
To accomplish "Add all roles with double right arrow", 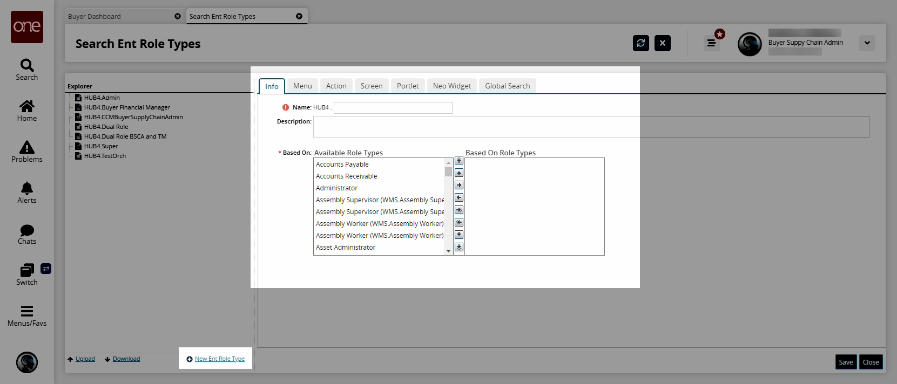I will coord(459,210).
